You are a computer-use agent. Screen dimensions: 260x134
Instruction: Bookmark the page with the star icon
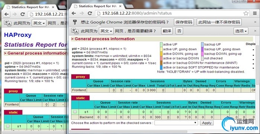point(246,13)
